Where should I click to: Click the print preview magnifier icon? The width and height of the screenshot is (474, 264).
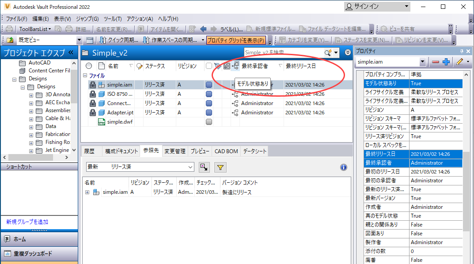coord(58,29)
